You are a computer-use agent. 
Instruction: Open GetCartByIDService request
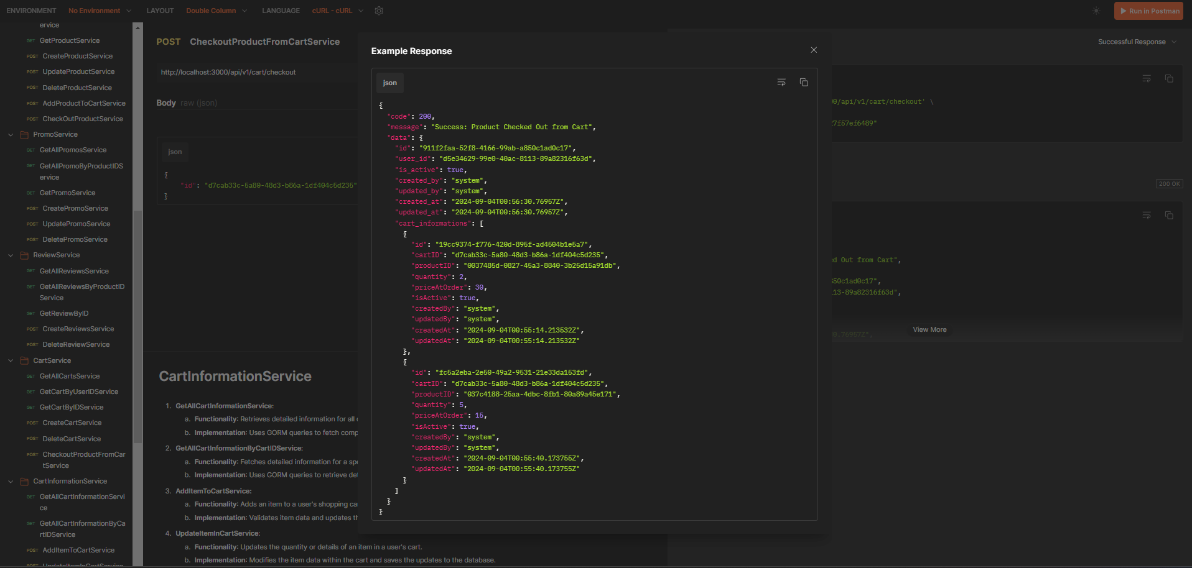coord(72,407)
